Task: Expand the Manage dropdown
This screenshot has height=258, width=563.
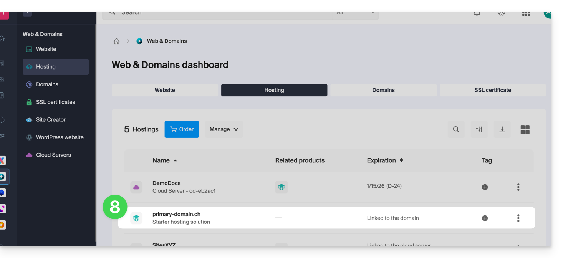Action: tap(224, 129)
